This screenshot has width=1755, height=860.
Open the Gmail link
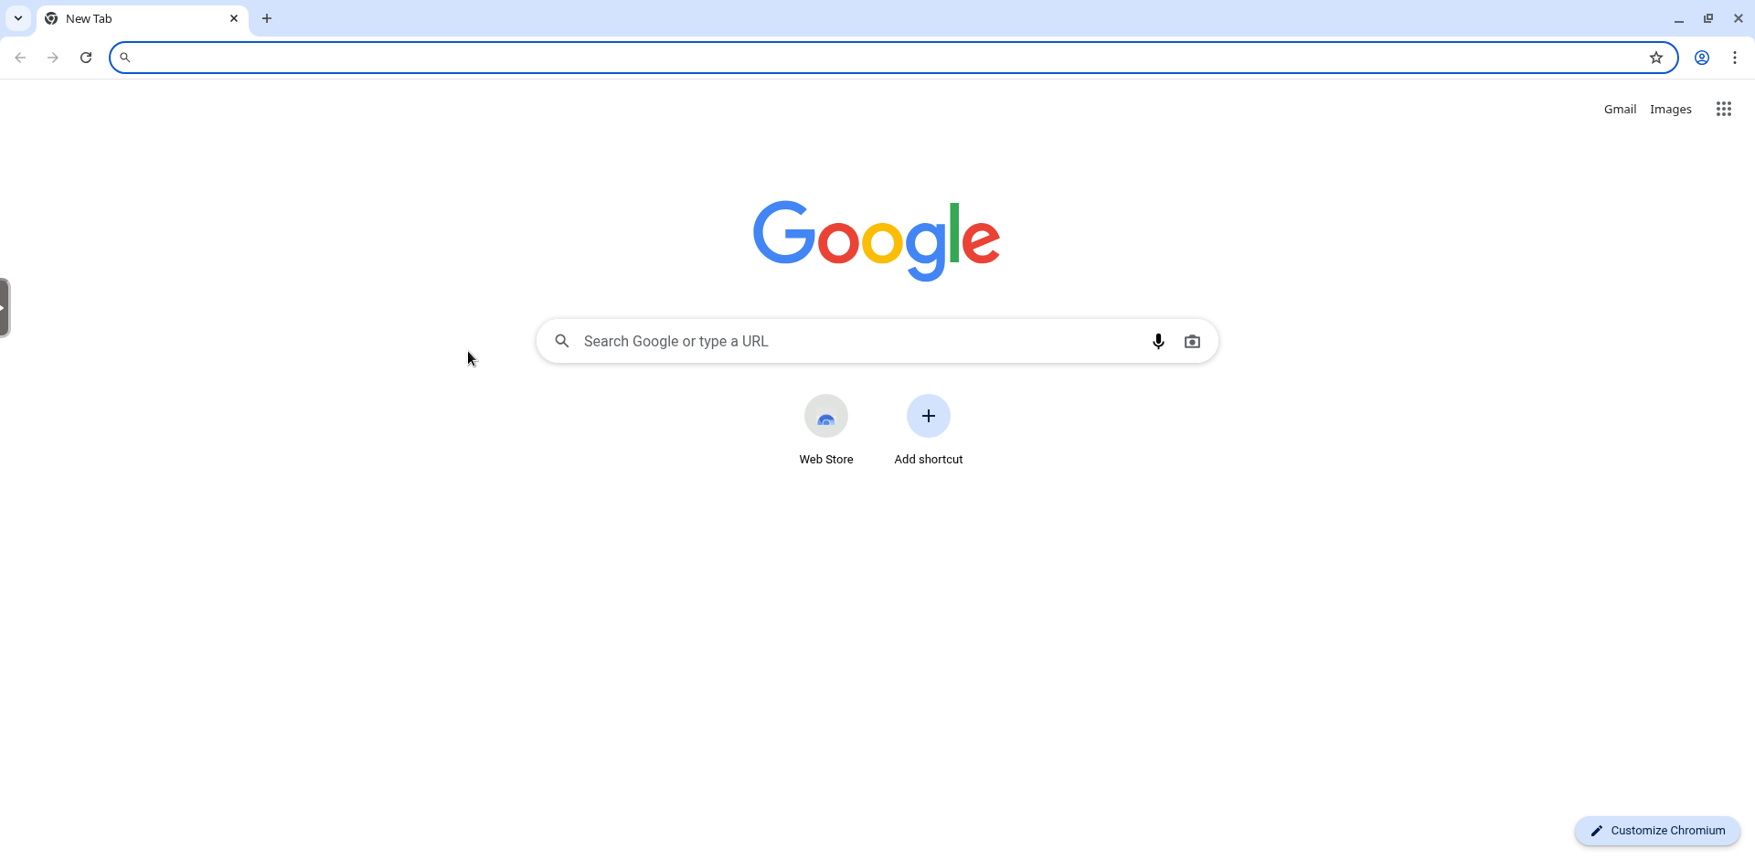tap(1620, 109)
